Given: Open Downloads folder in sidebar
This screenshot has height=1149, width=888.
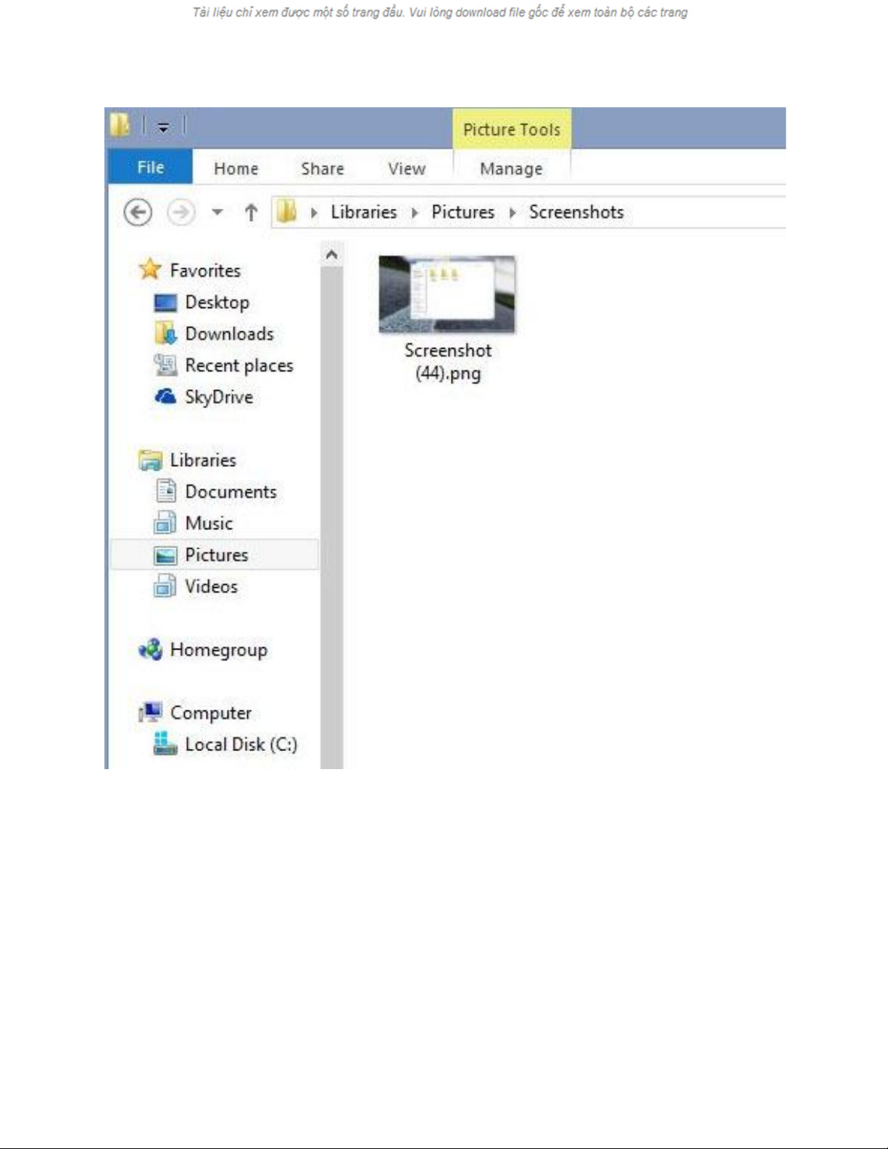Looking at the screenshot, I should tap(228, 334).
